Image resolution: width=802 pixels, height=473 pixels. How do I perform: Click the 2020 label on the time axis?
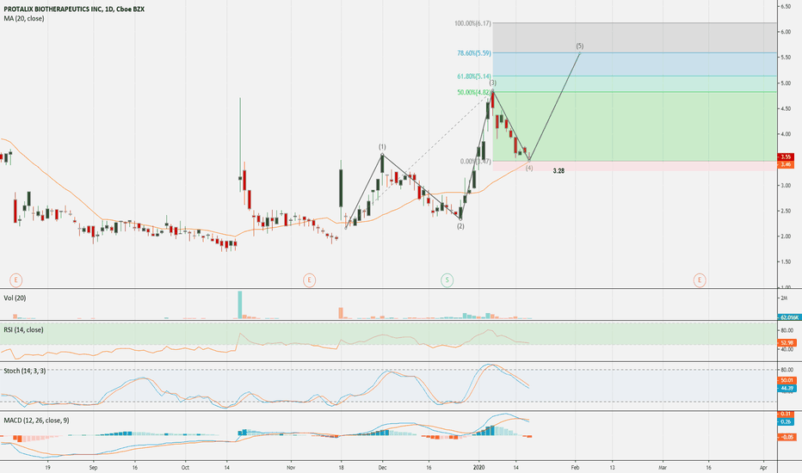click(x=478, y=467)
